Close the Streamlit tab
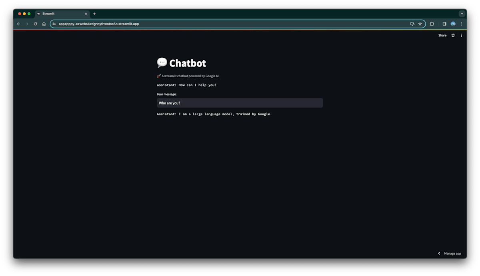480x276 pixels. [x=86, y=14]
